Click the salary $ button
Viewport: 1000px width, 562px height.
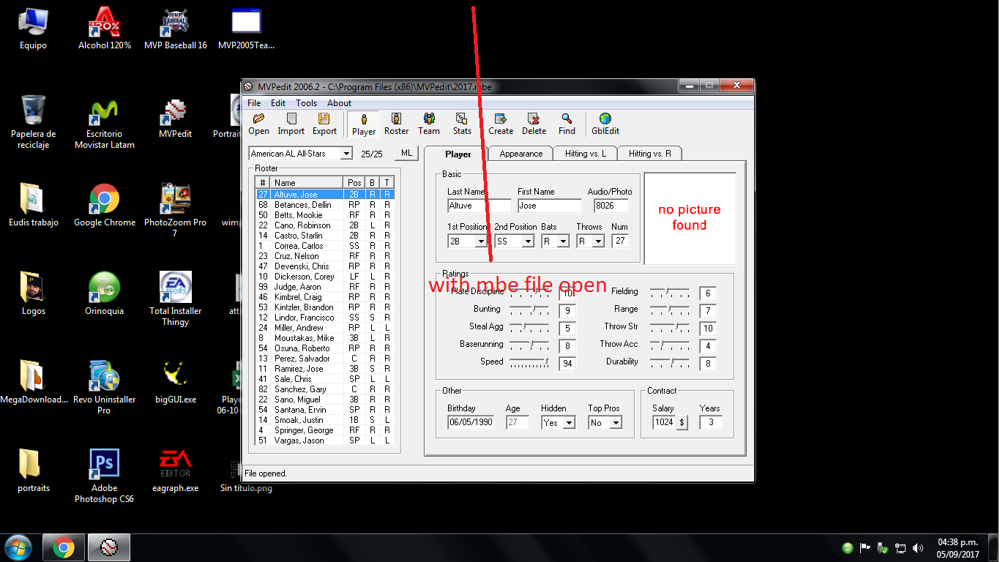pyautogui.click(x=682, y=422)
